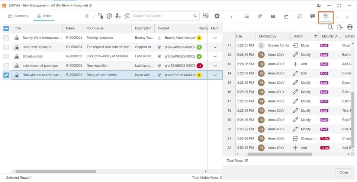Open the title bar dropdown chevron
The image size is (357, 182).
(x=350, y=6)
